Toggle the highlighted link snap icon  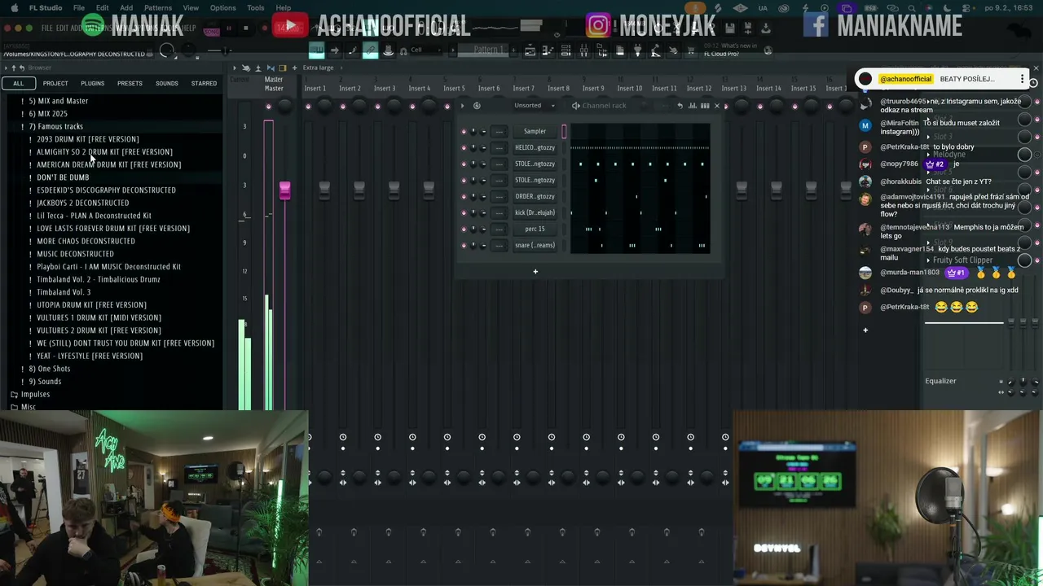click(370, 50)
